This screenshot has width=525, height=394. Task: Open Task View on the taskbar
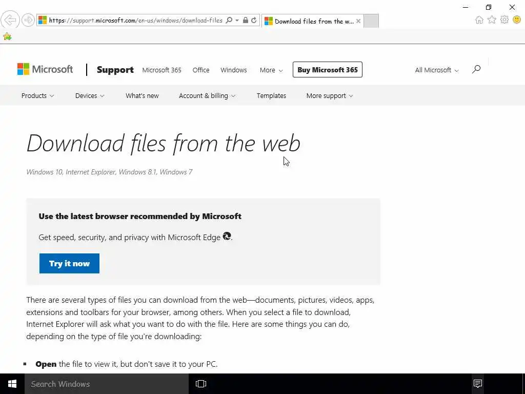(201, 384)
